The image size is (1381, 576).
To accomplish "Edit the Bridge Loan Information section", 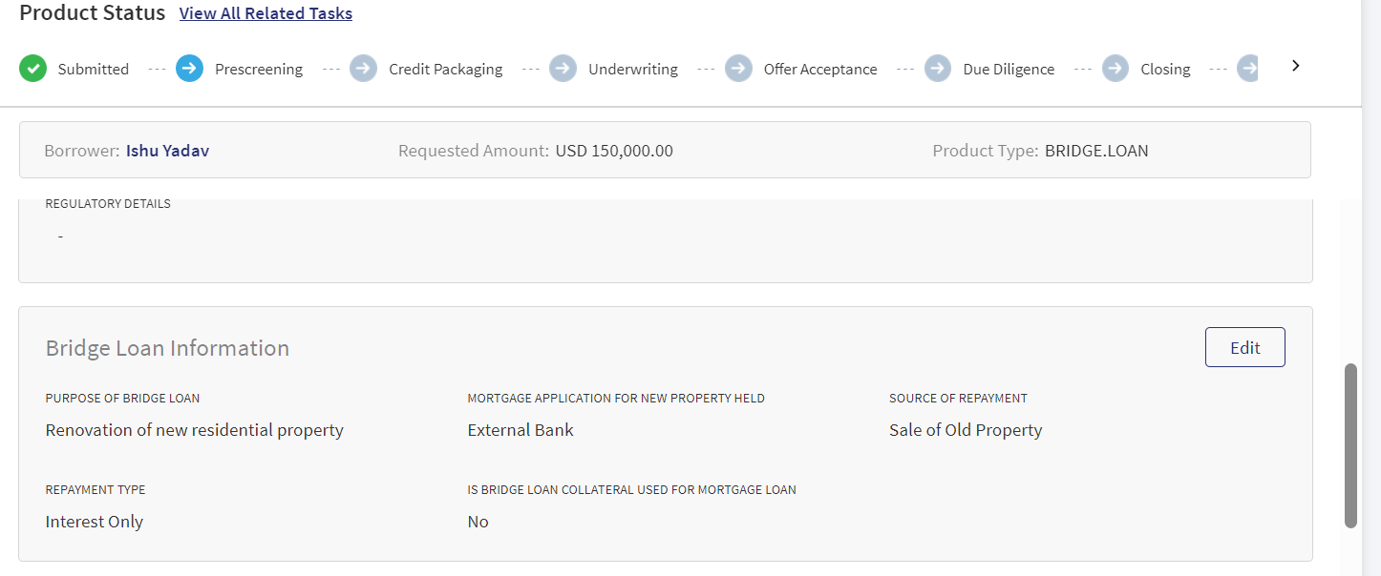I will click(1245, 347).
